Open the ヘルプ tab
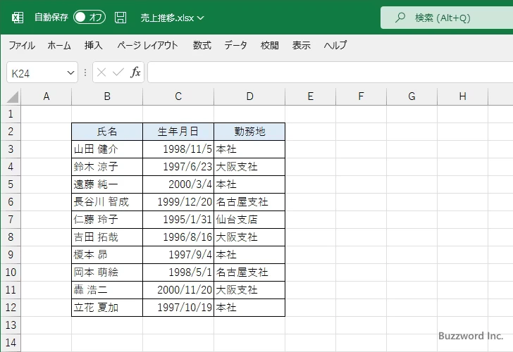513x352 pixels. point(335,45)
